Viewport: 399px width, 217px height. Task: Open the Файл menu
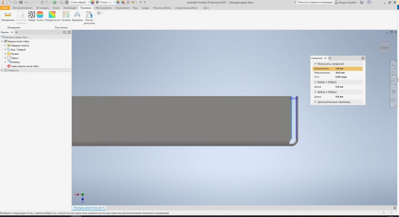[x=5, y=8]
